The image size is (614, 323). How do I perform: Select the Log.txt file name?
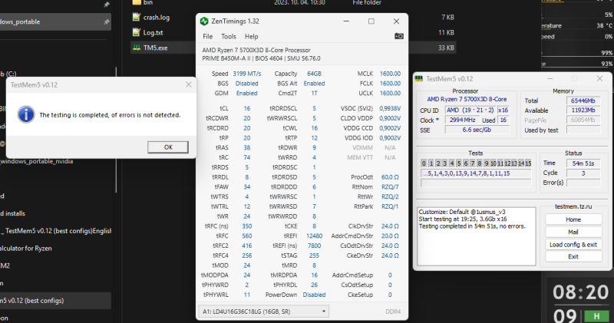[x=153, y=33]
